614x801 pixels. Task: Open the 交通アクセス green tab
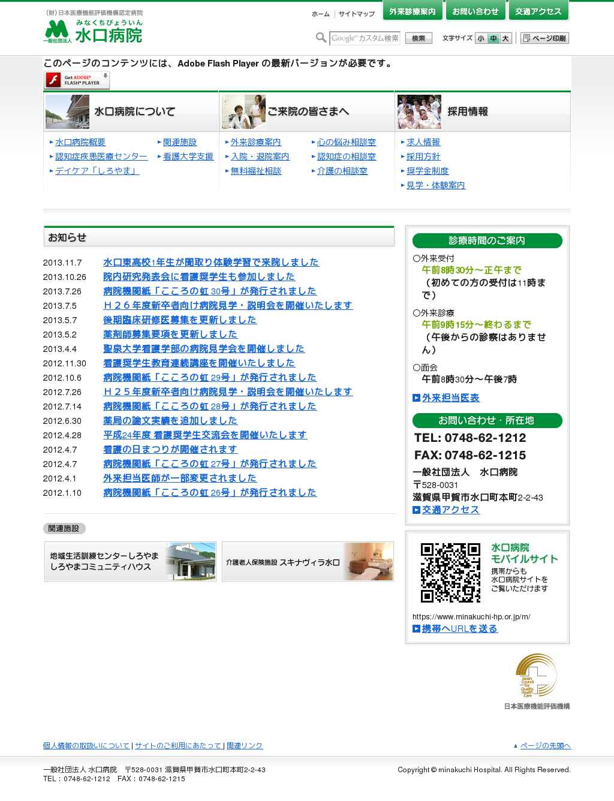pos(538,11)
